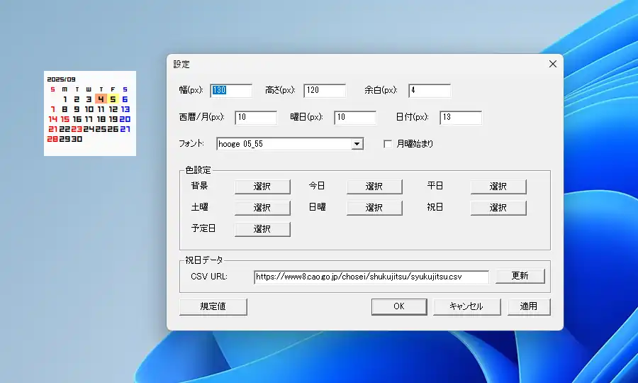
Task: Choose the 土曜 color via 選択 button
Action: tap(262, 208)
